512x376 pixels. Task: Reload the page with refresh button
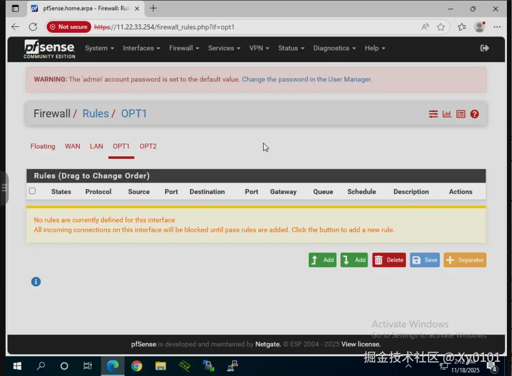(33, 27)
